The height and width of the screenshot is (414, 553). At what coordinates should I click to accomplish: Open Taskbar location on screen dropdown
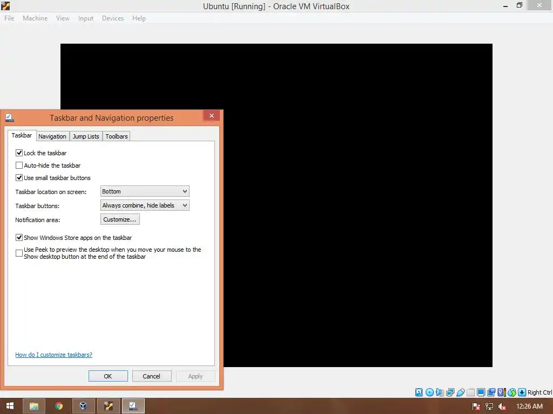145,191
